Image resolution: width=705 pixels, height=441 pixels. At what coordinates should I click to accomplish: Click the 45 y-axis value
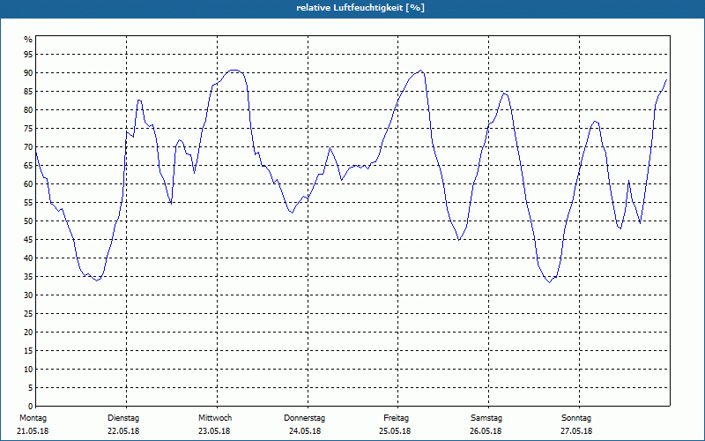point(28,239)
